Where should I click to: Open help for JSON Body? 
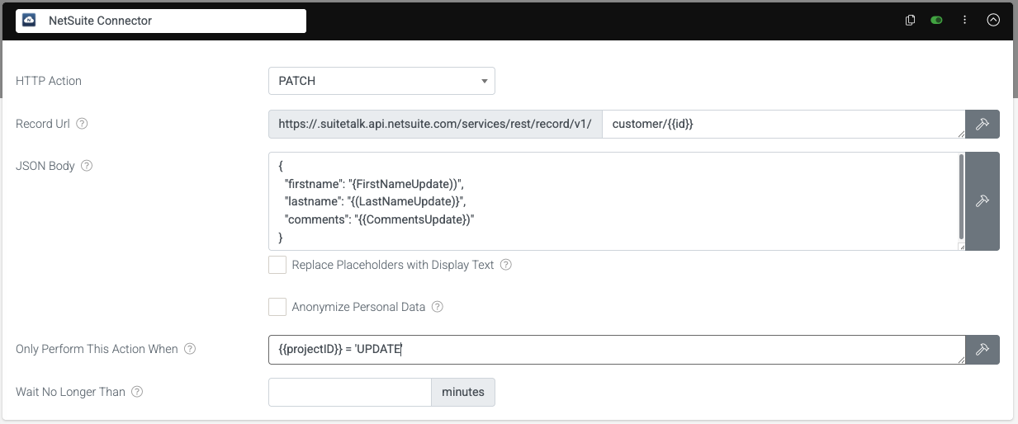(87, 166)
